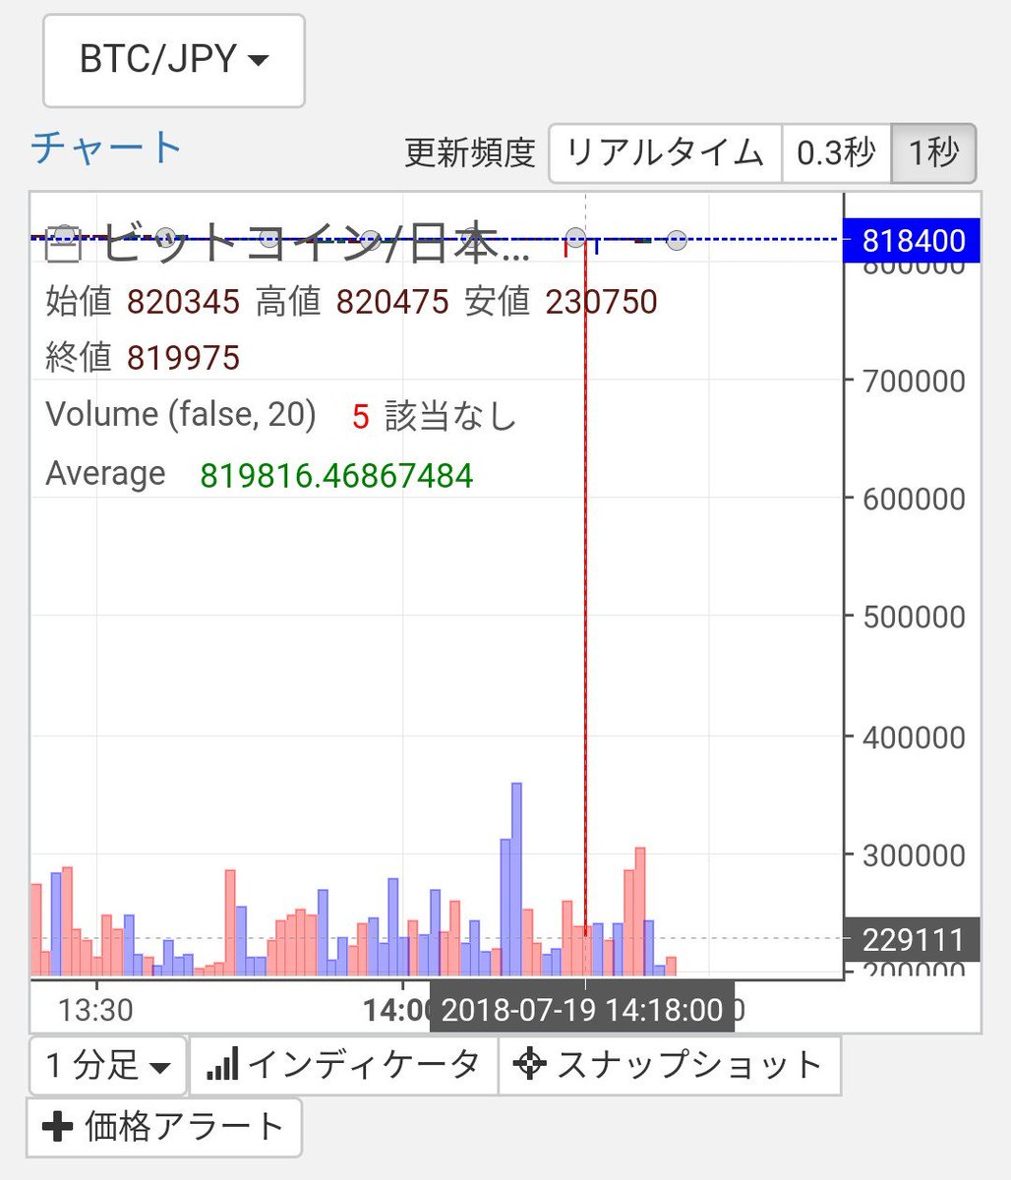Take a snapshot using the crosshair icon

click(x=532, y=1063)
